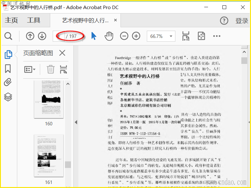This screenshot has width=251, height=188.
Task: Delete selected page with trash icon
Action: [x=51, y=69]
